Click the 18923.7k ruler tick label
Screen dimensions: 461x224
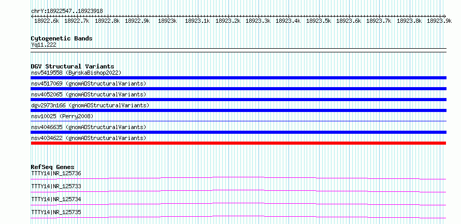pyautogui.click(x=379, y=21)
